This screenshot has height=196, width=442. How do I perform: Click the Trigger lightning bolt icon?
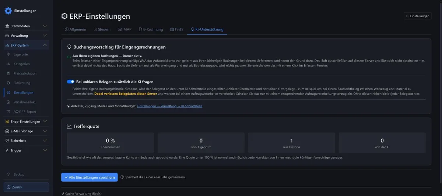(x=7, y=150)
